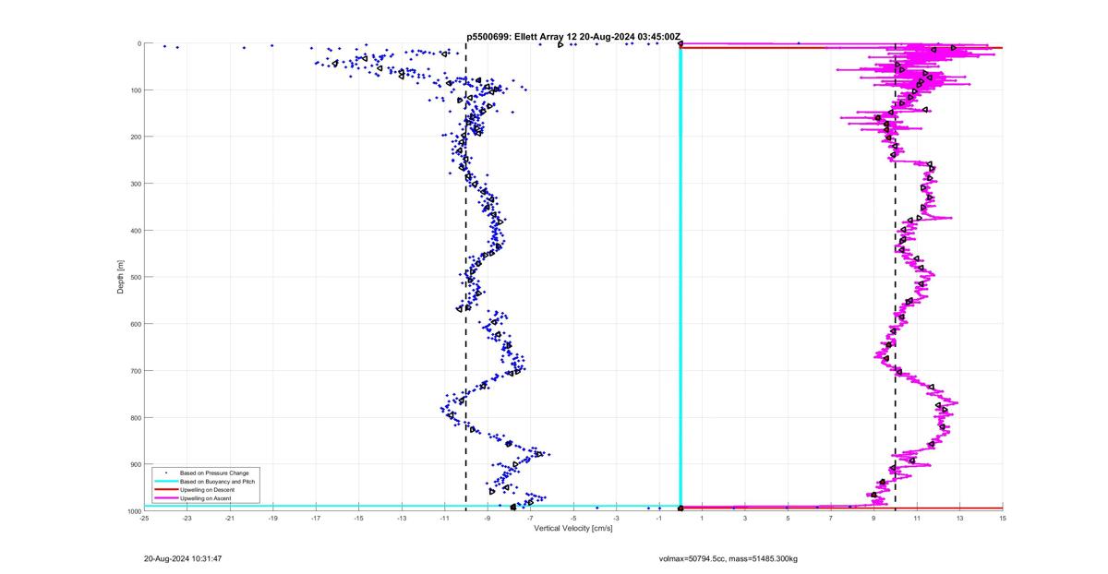The image size is (1108, 574).
Task: Click the x-axis tick label "-19"
Action: click(x=272, y=518)
